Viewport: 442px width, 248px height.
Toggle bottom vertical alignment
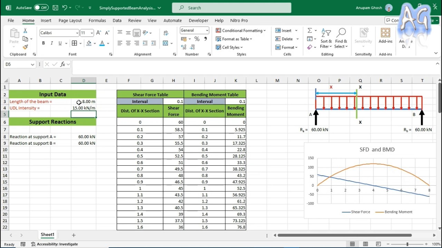pyautogui.click(x=137, y=33)
